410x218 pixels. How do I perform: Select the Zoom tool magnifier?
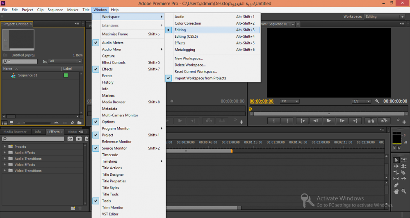point(404,191)
